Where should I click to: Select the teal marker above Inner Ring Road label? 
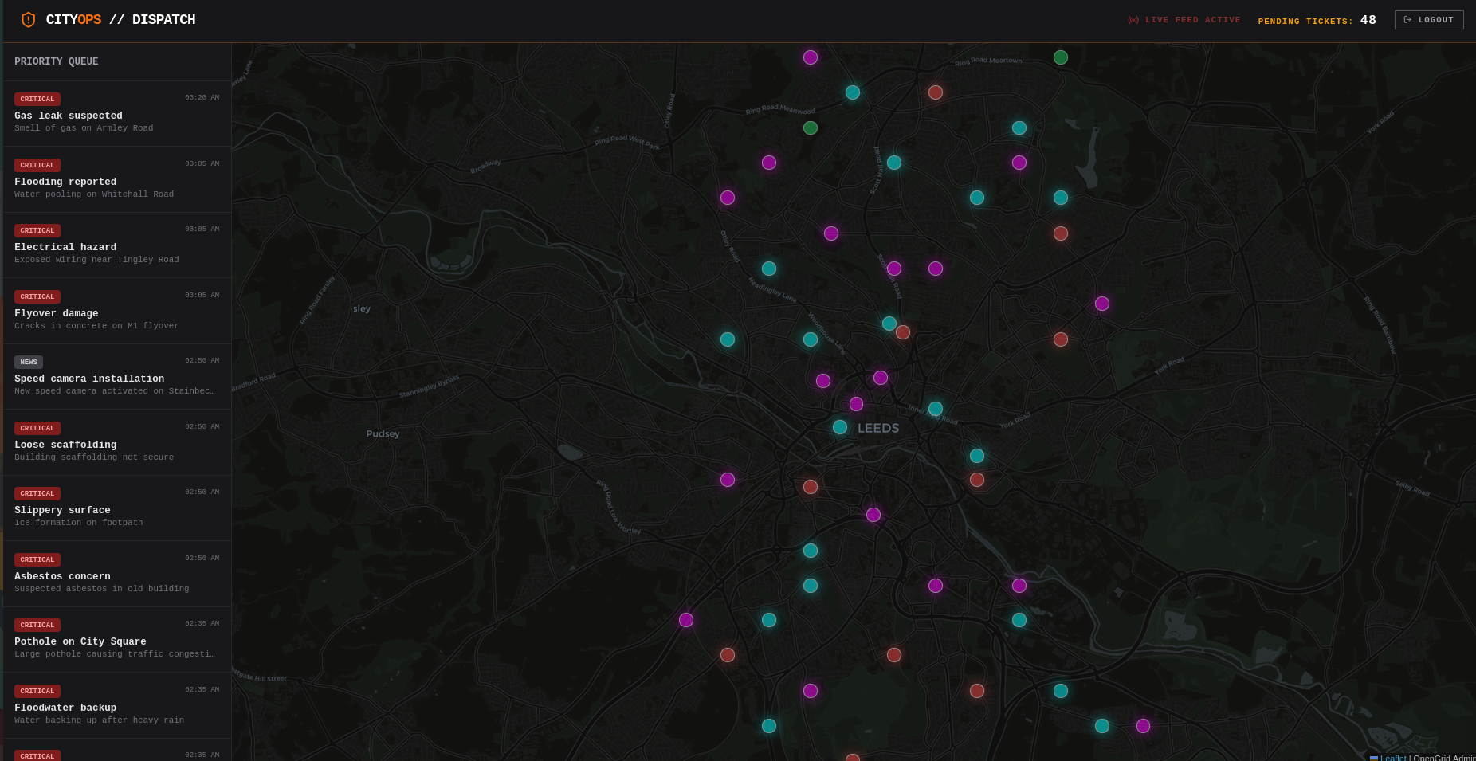[x=936, y=409]
